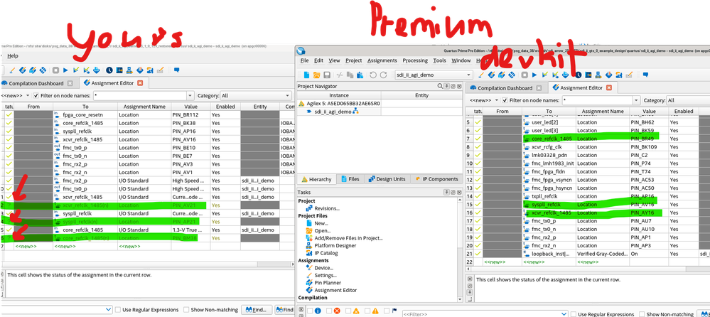Click Tasks pane vertical scrollbar
The image size is (710, 317).
[460, 249]
